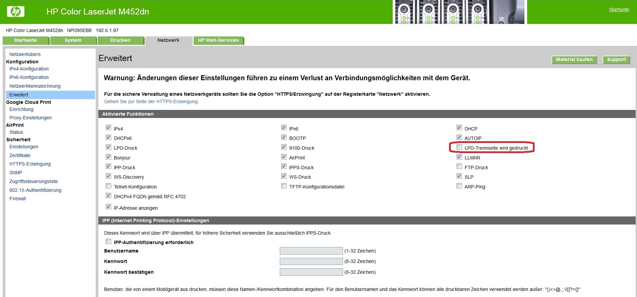The height and width of the screenshot is (297, 637).
Task: Select Erweitert in the sidebar
Action: click(50, 95)
